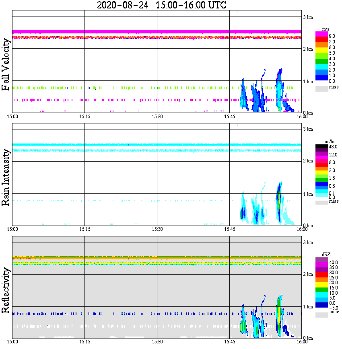Pick the blue 1.0 swatch in m/s legend

click(321, 72)
